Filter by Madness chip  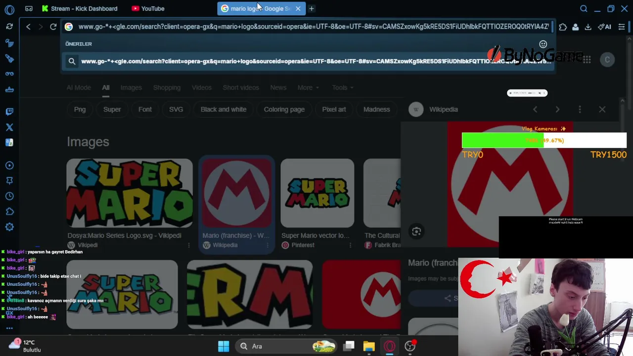[x=376, y=109]
